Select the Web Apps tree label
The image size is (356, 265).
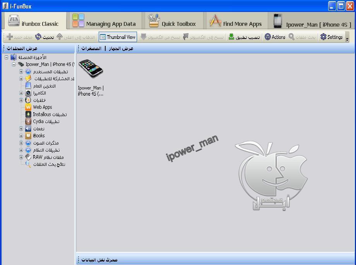click(x=43, y=107)
